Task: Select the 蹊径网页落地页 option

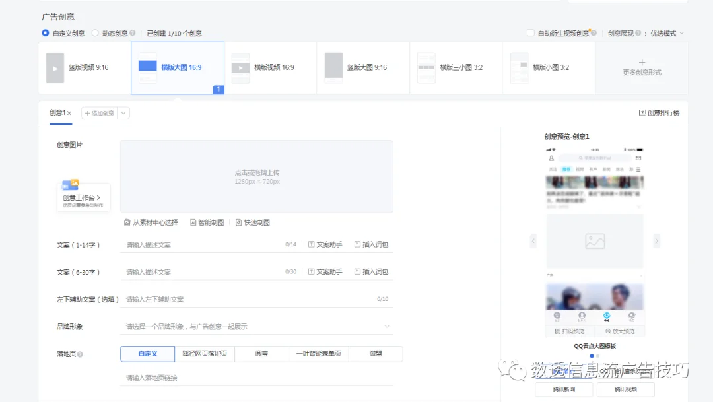Action: tap(205, 354)
